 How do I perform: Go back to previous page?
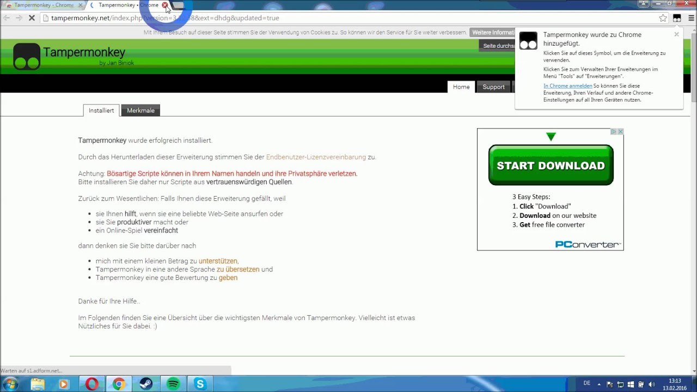coord(7,18)
